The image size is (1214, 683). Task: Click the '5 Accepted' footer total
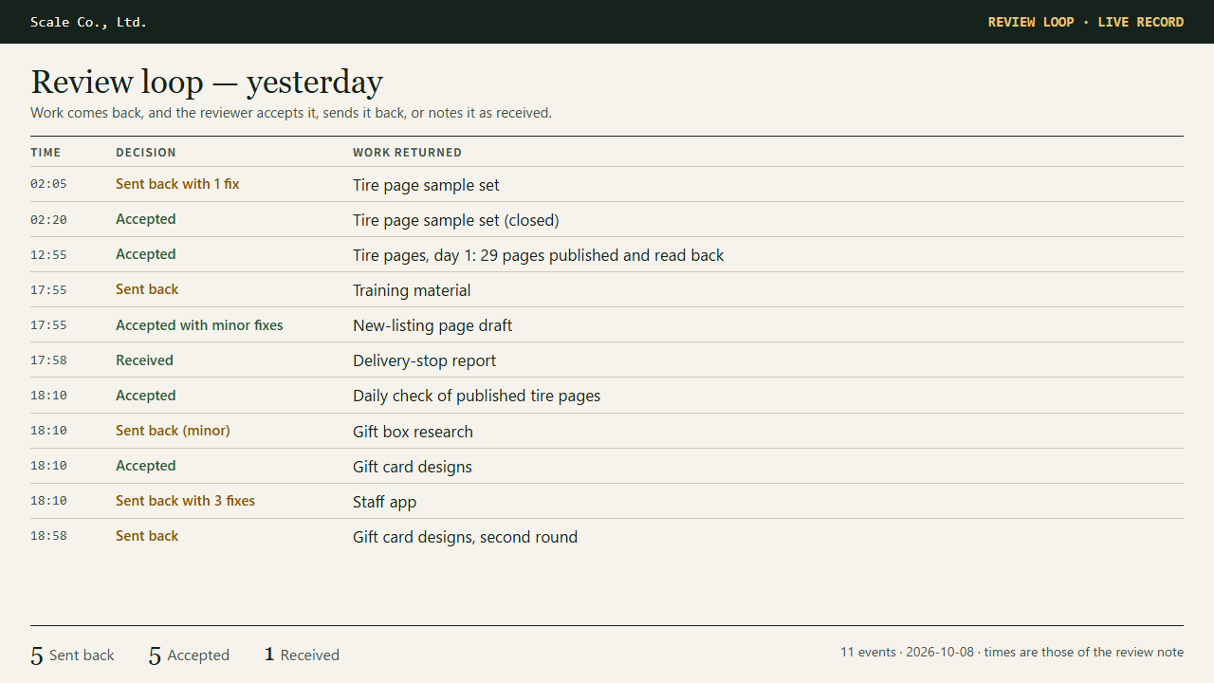coord(189,655)
